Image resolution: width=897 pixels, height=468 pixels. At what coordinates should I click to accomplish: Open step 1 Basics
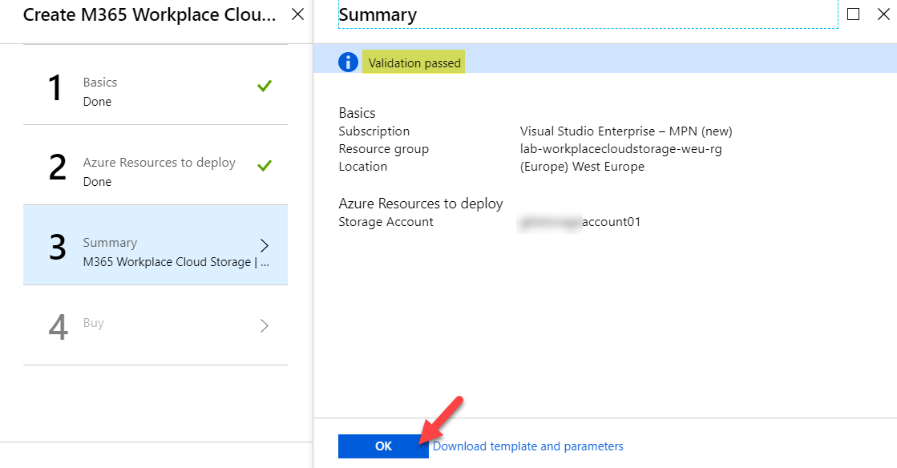100,83
